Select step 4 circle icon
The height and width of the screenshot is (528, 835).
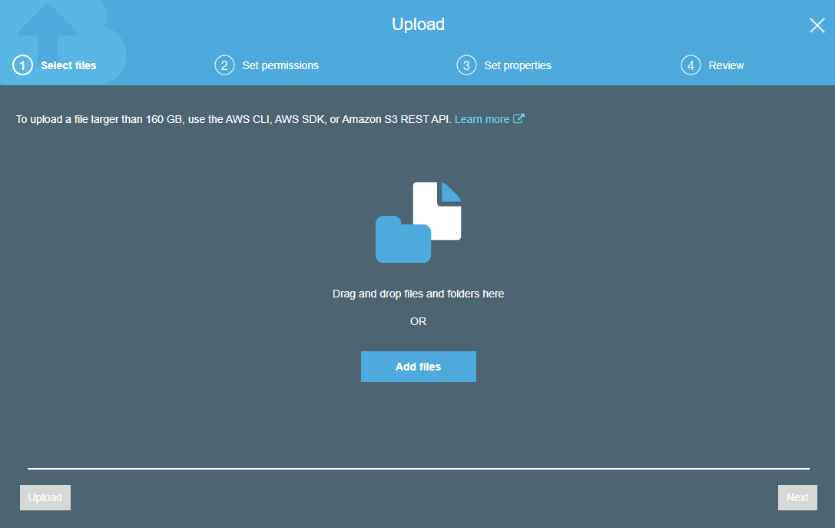click(x=691, y=65)
